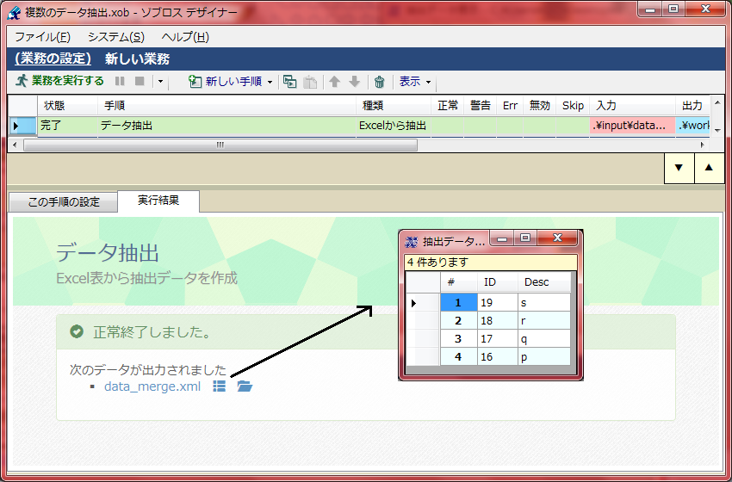Open the run options dropdown arrow
The image size is (732, 482).
(x=160, y=82)
